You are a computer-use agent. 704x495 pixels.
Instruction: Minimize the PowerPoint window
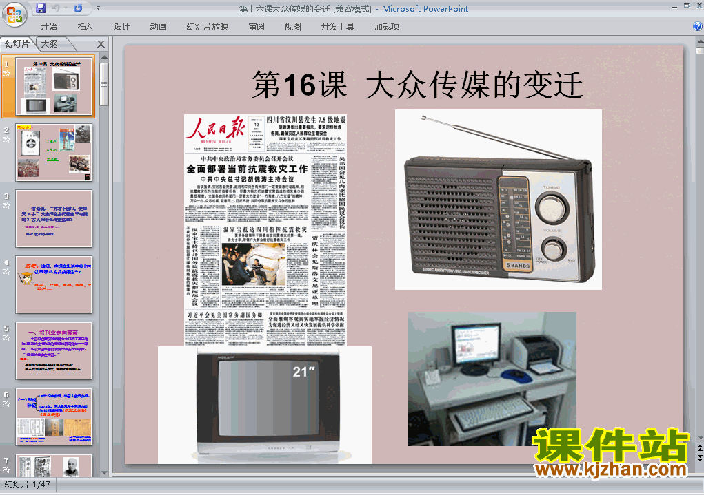(675, 6)
